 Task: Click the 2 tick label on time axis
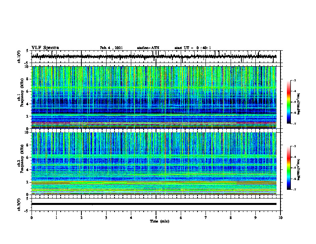(x=81, y=218)
